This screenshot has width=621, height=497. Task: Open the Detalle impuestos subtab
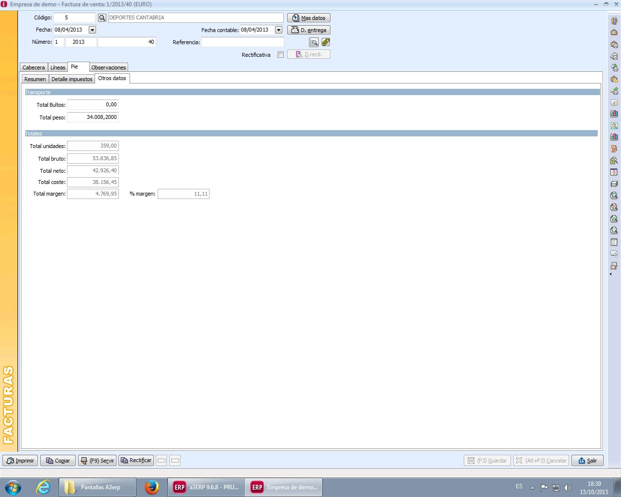tap(72, 79)
